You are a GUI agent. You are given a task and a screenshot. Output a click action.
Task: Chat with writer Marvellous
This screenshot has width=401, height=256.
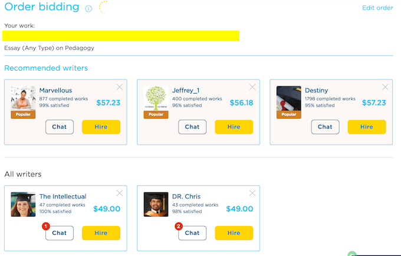60,127
